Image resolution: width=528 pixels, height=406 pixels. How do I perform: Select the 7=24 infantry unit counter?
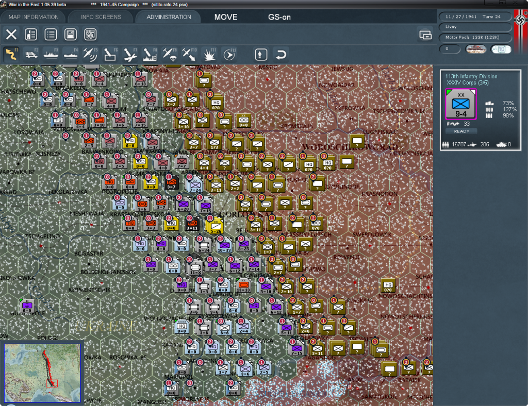[x=195, y=184]
